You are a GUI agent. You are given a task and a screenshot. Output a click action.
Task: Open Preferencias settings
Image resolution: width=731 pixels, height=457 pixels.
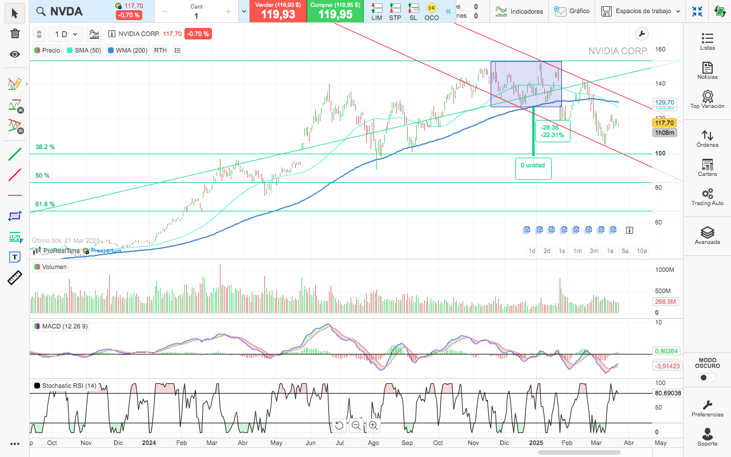pos(708,408)
